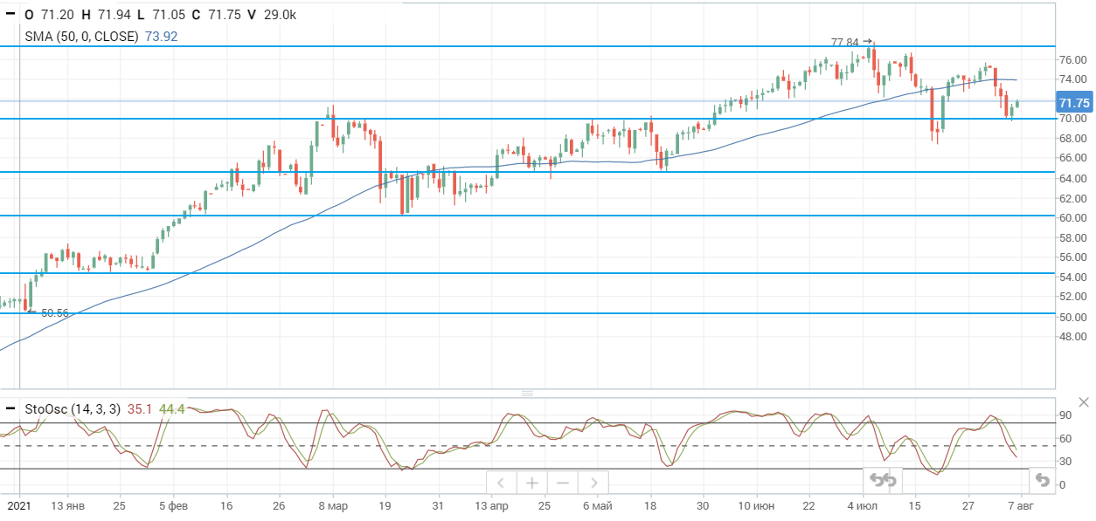Click the '13 апр' date label
Screen dimensions: 1096x521
pyautogui.click(x=491, y=506)
